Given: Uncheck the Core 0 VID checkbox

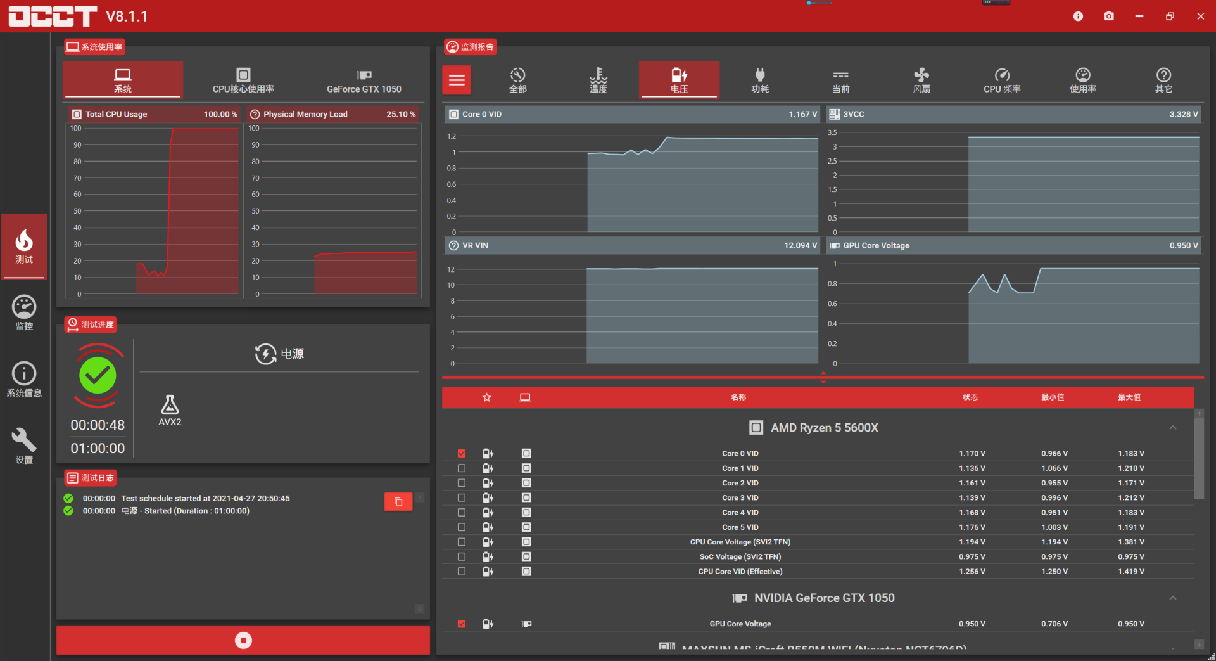Looking at the screenshot, I should pyautogui.click(x=462, y=454).
